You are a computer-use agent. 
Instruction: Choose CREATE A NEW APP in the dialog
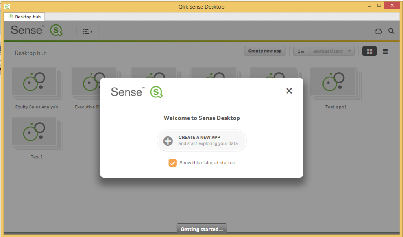202,140
